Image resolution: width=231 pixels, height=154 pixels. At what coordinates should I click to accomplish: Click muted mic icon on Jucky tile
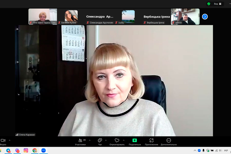pyautogui.click(x=116, y=23)
